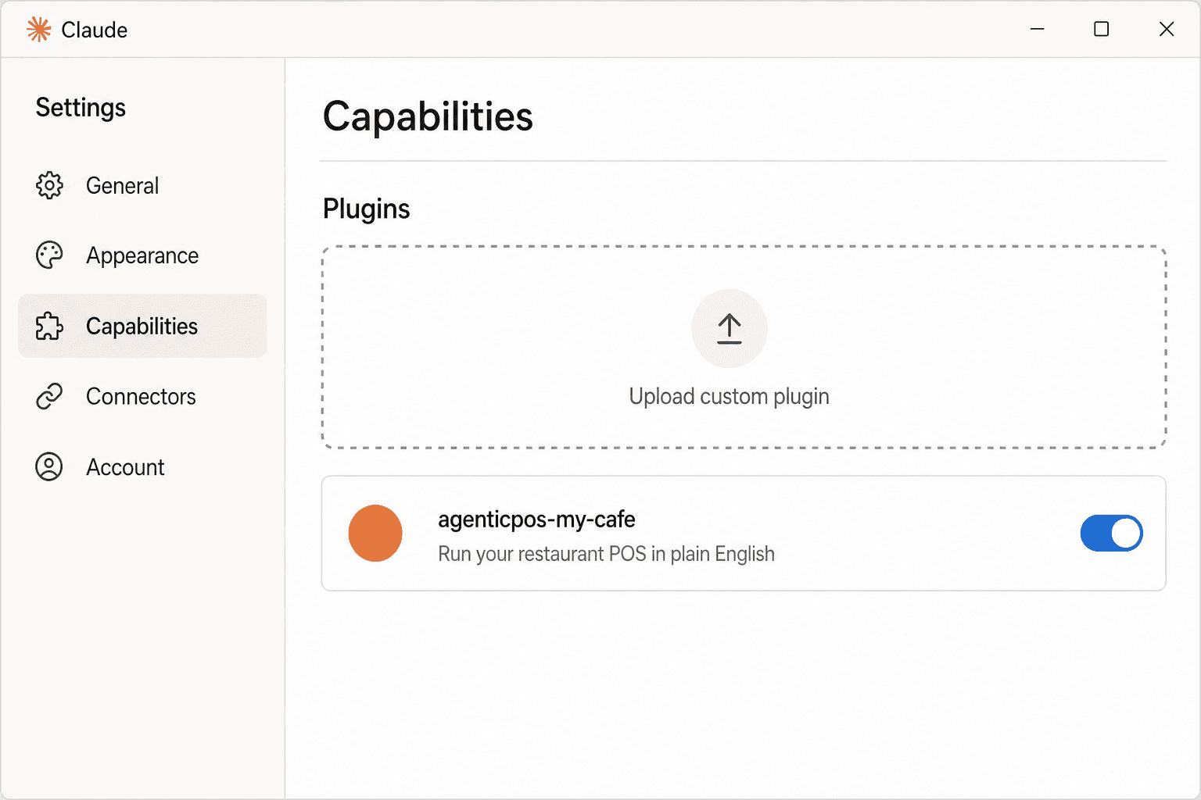Click the Claude title text in title bar
The width and height of the screenshot is (1201, 800).
pos(95,30)
